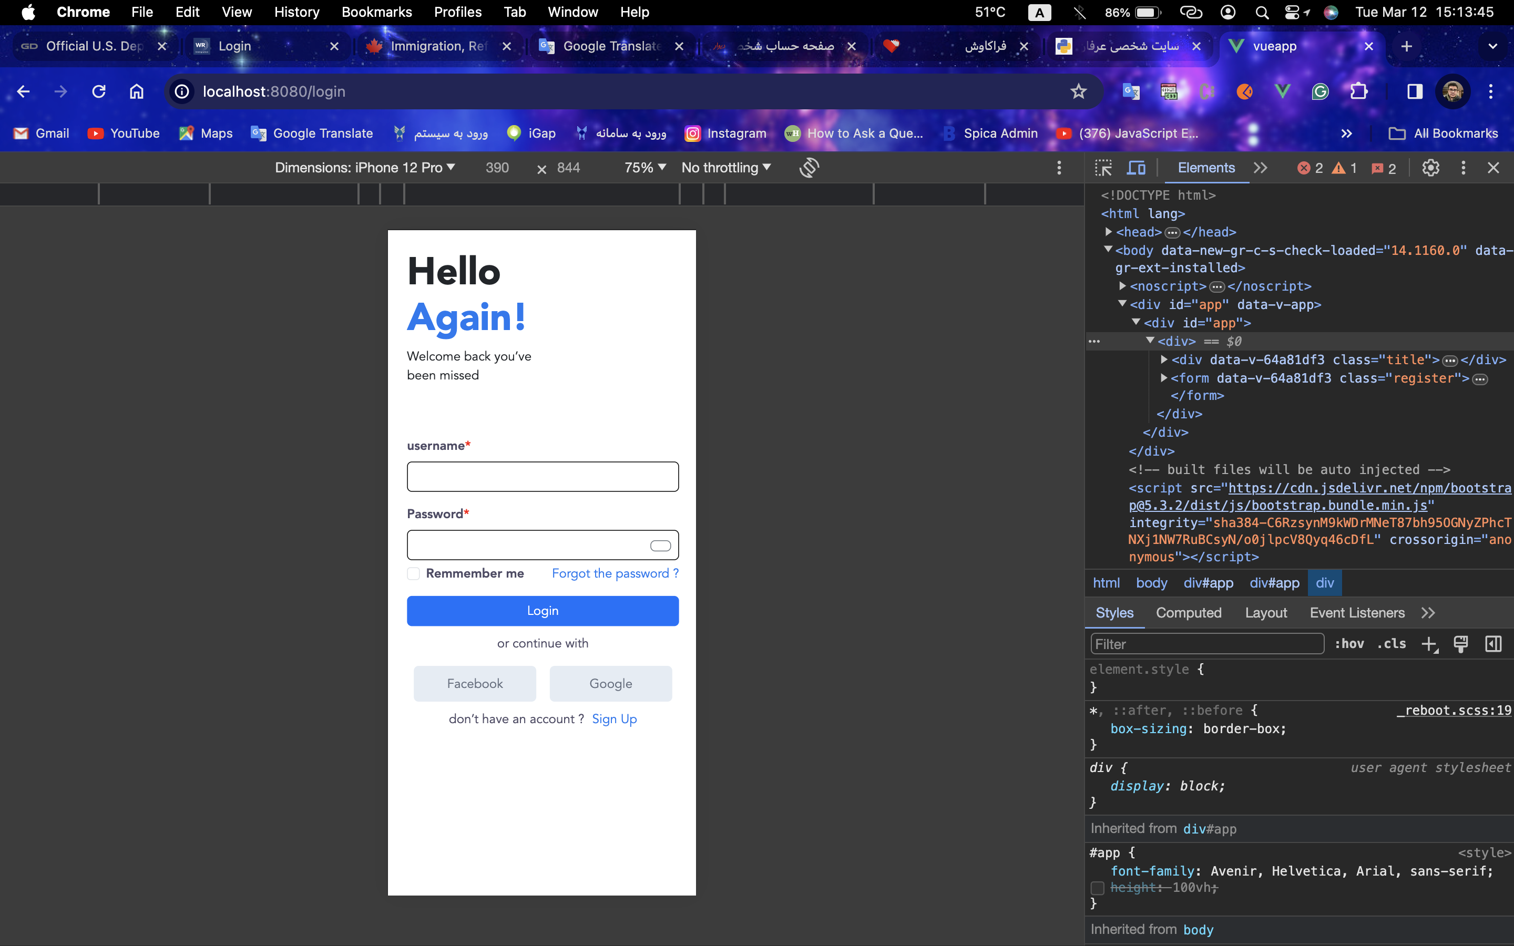The width and height of the screenshot is (1514, 946).
Task: Show the 1 warning indicator in DevTools
Action: coord(1344,168)
